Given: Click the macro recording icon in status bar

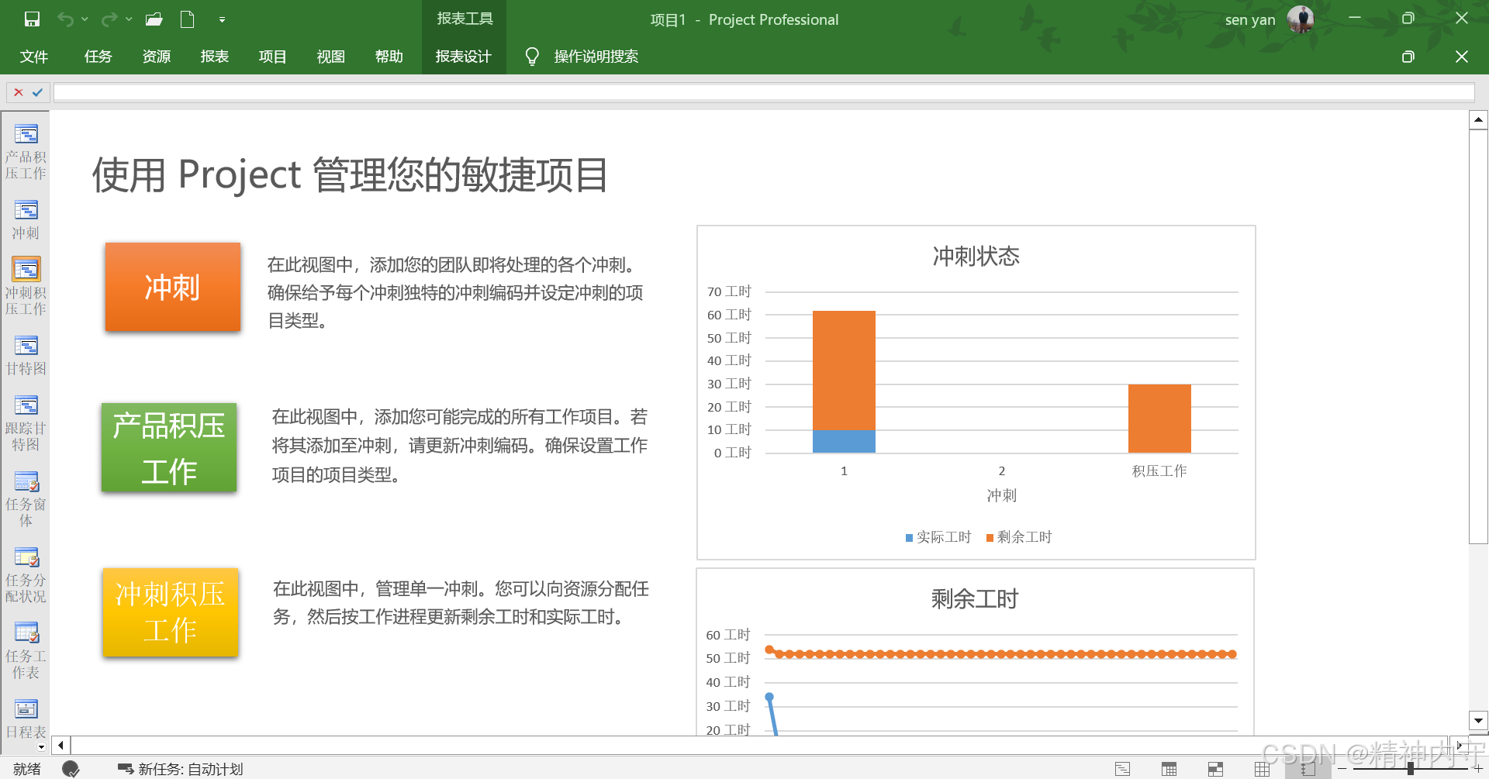Looking at the screenshot, I should 71,769.
